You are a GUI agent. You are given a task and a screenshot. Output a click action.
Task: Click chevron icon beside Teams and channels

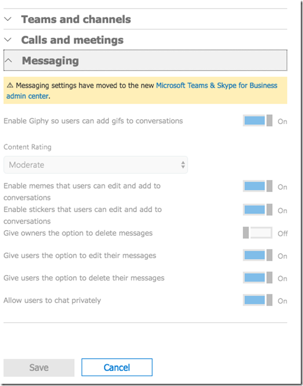tap(8, 19)
